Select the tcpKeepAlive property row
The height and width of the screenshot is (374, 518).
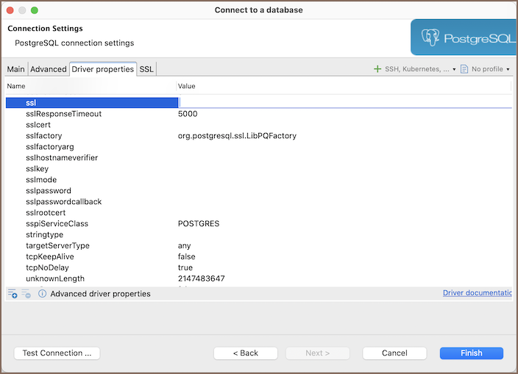(49, 257)
